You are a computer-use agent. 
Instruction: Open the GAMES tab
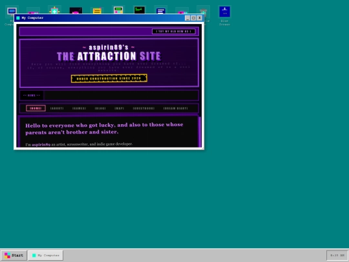[x=79, y=108]
